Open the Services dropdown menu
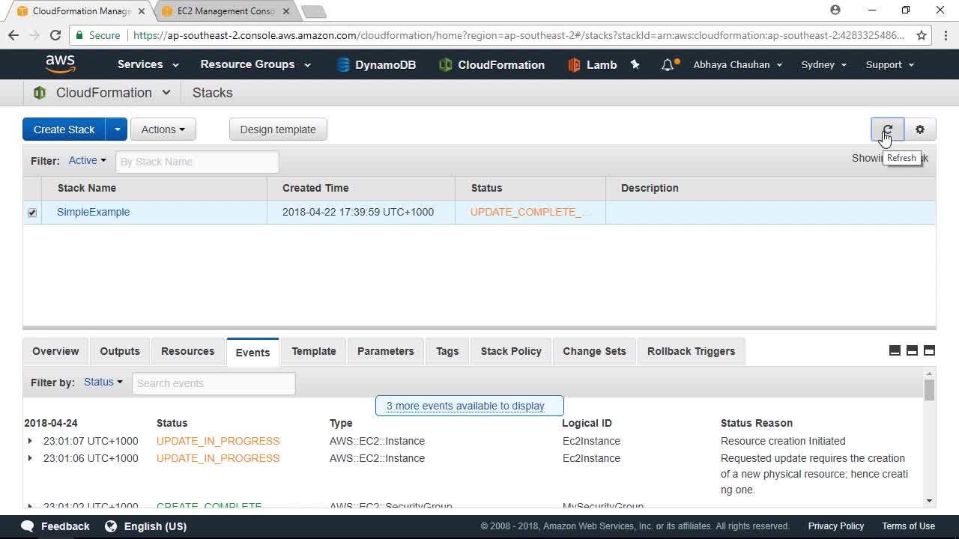Image resolution: width=959 pixels, height=539 pixels. [x=148, y=64]
